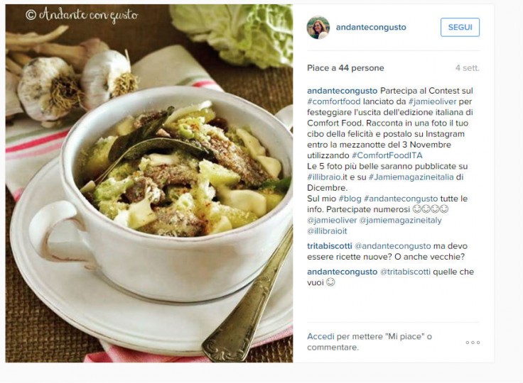523x383 pixels.
Task: Open the @tritabiscotti mention in the reply
Action: coord(405,272)
